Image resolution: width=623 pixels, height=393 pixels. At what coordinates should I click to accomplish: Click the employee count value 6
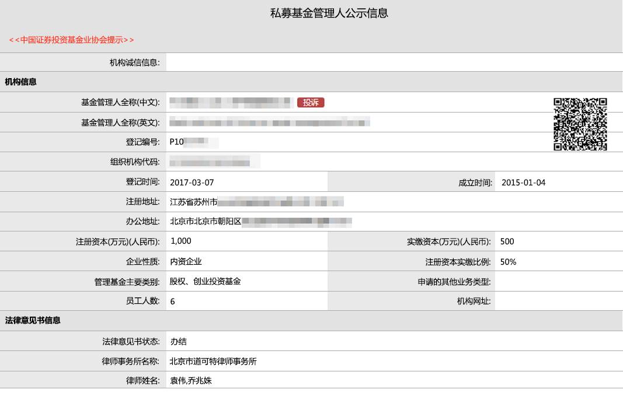click(172, 301)
